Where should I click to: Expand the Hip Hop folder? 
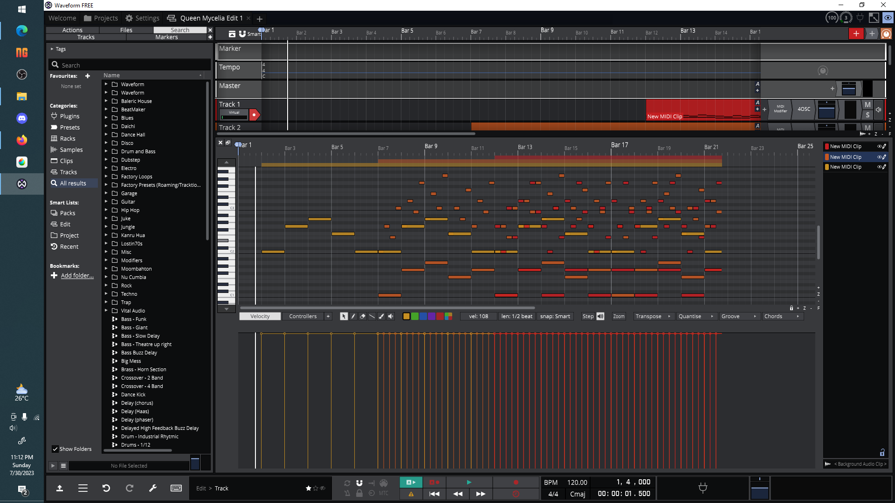[x=106, y=210]
